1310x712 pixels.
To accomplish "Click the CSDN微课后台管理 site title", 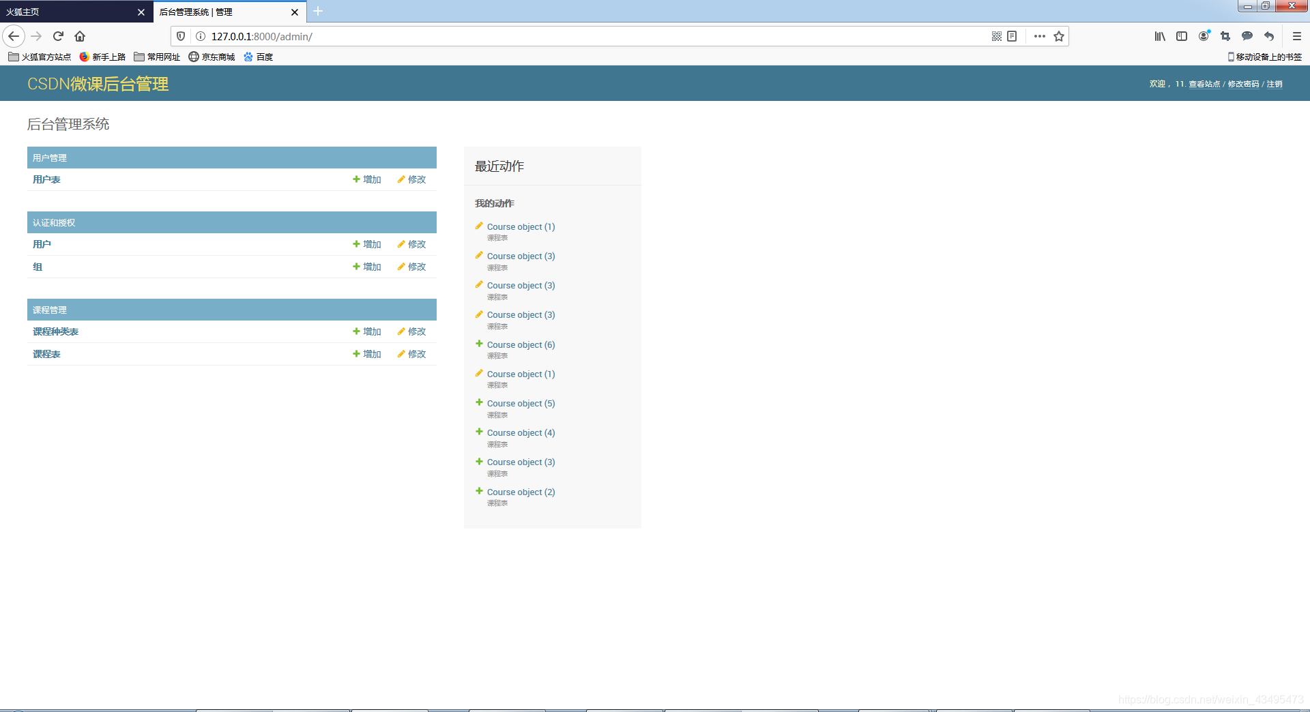I will coord(98,84).
